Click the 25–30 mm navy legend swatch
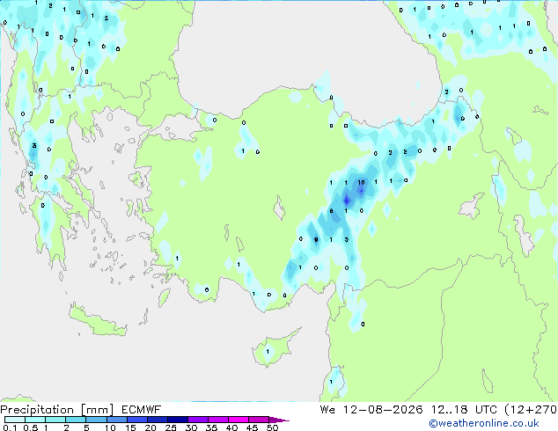 pyautogui.click(x=177, y=420)
